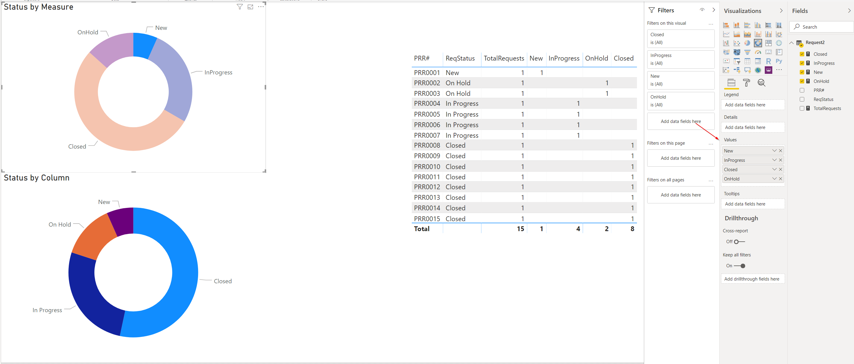Open more options on Status by Measure
Viewport: 854px width, 364px height.
[x=261, y=7]
